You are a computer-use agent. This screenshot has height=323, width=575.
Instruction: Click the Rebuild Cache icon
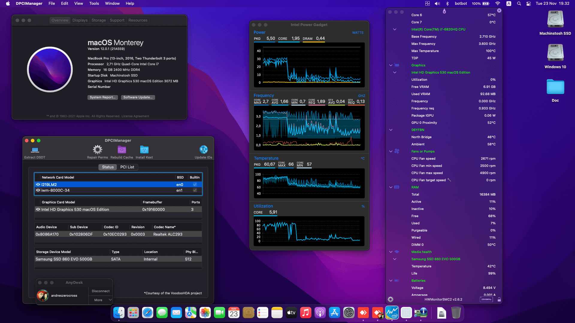tap(122, 150)
